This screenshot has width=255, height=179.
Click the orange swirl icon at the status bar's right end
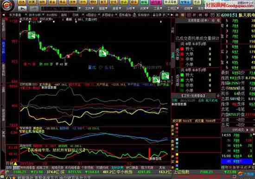pos(240,173)
